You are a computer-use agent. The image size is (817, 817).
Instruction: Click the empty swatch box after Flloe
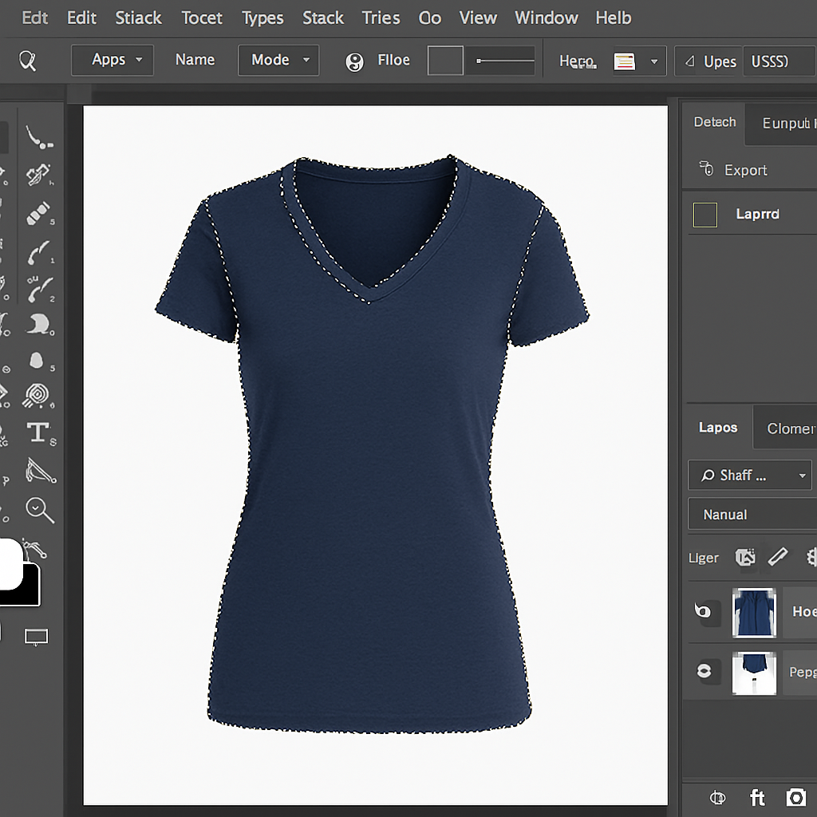[x=445, y=61]
